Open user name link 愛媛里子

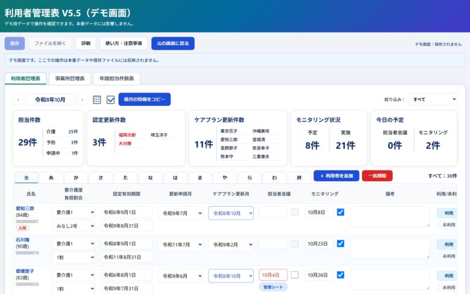click(25, 271)
